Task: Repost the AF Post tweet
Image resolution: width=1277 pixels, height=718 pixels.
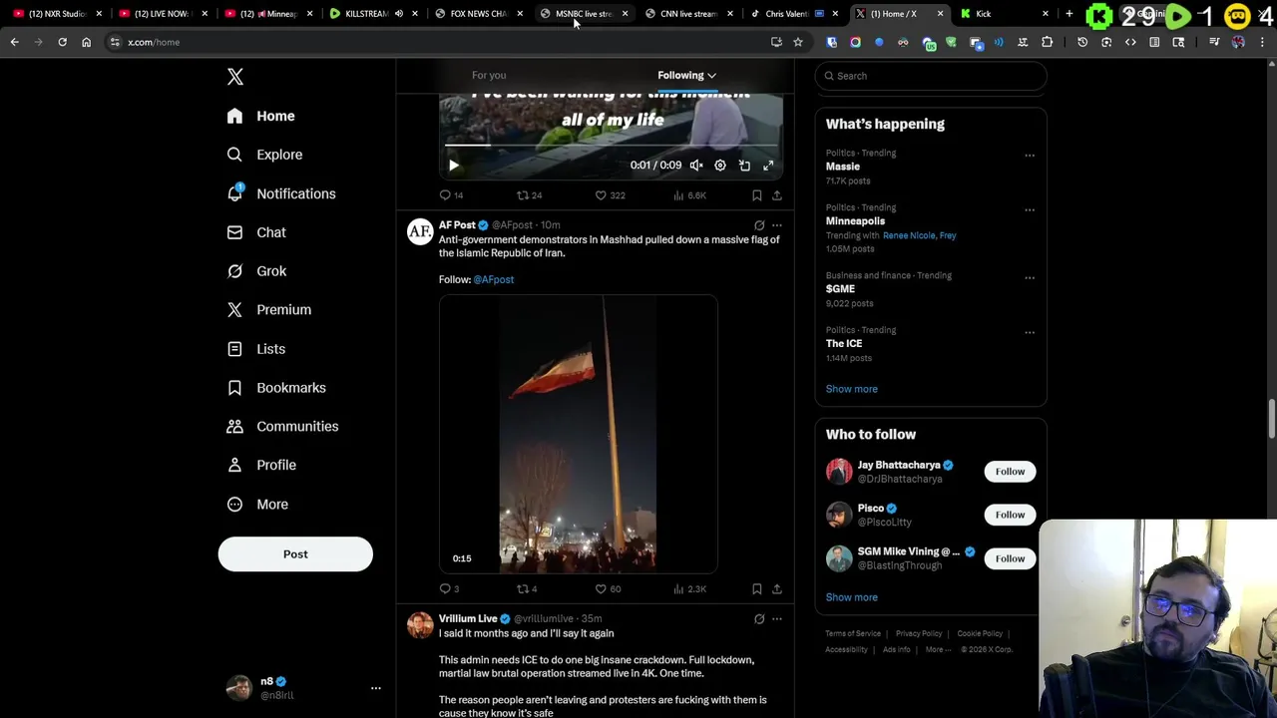Action: coord(526,589)
